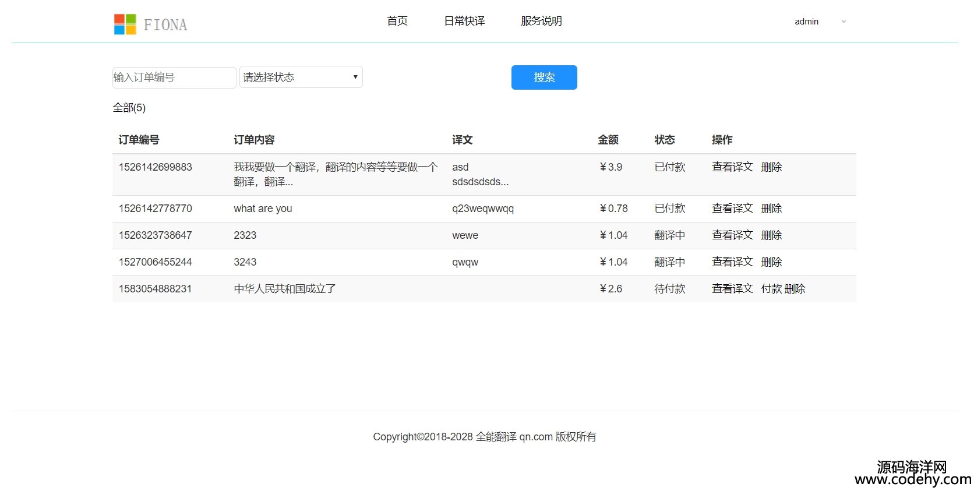Delete the order with content 3243
This screenshot has width=974, height=491.
point(771,262)
